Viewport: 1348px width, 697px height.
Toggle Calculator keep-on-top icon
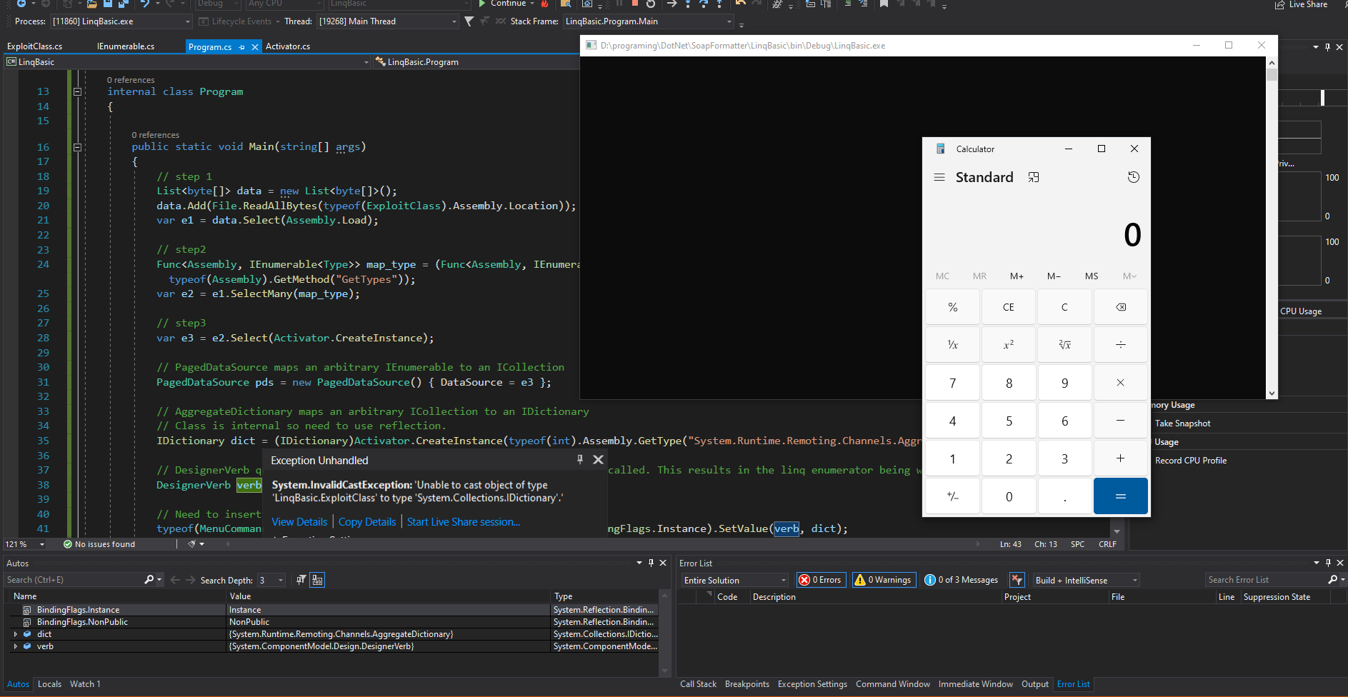click(1033, 177)
